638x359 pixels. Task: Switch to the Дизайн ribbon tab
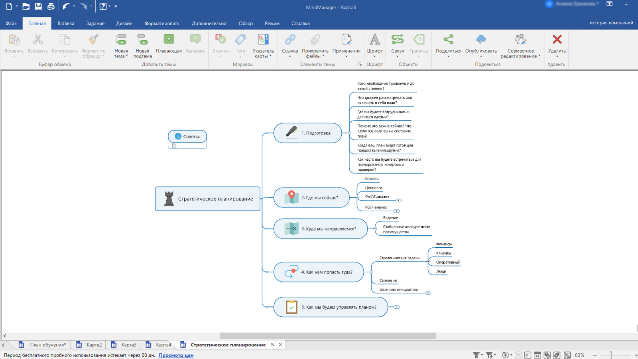[124, 24]
